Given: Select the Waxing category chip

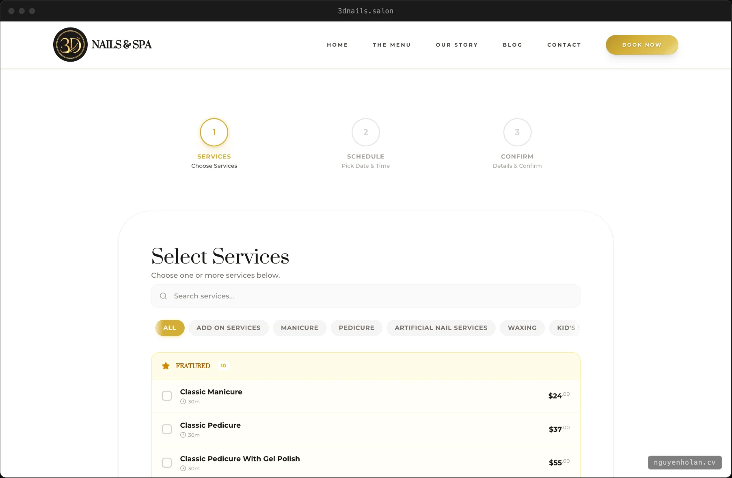Looking at the screenshot, I should 522,328.
